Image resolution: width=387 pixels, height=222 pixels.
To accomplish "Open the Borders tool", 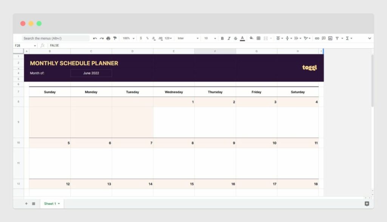I will pyautogui.click(x=258, y=38).
